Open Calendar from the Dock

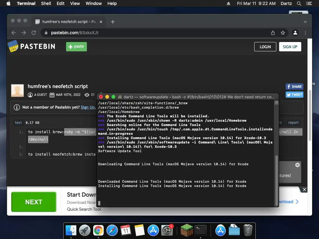pyautogui.click(x=126, y=231)
